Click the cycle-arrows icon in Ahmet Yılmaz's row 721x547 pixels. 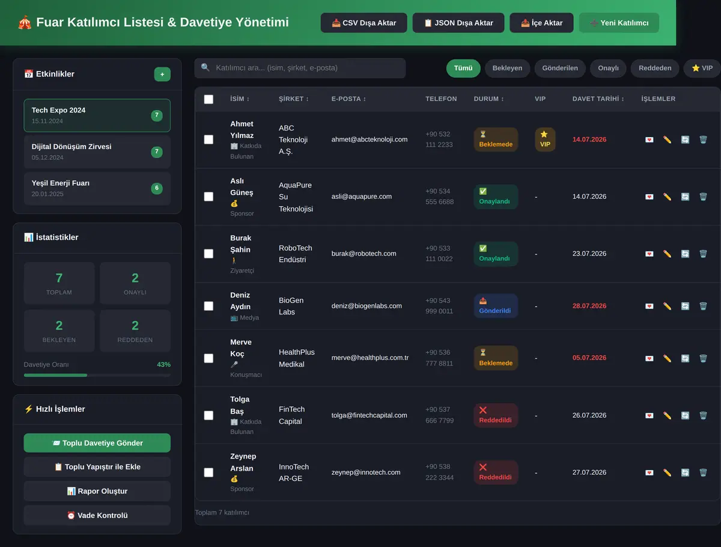point(685,139)
